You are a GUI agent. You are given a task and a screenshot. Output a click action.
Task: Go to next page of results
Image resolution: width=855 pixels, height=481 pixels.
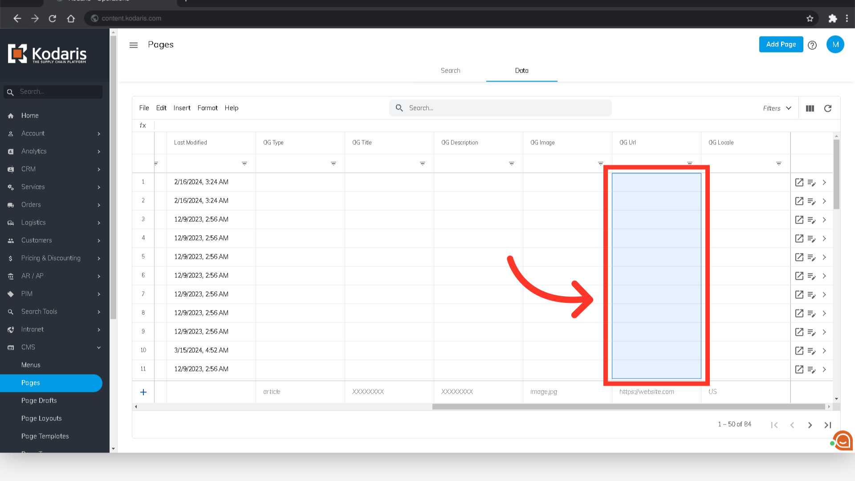[x=810, y=425]
